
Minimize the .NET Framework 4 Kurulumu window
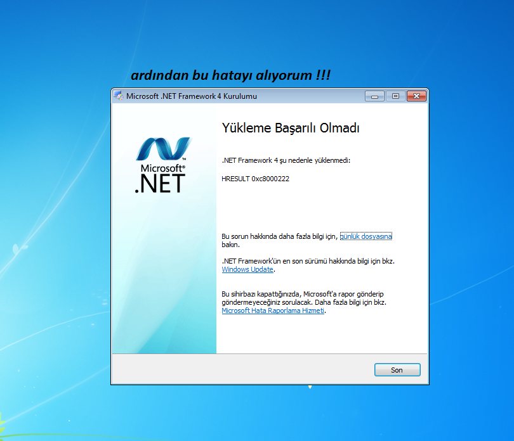pos(374,96)
